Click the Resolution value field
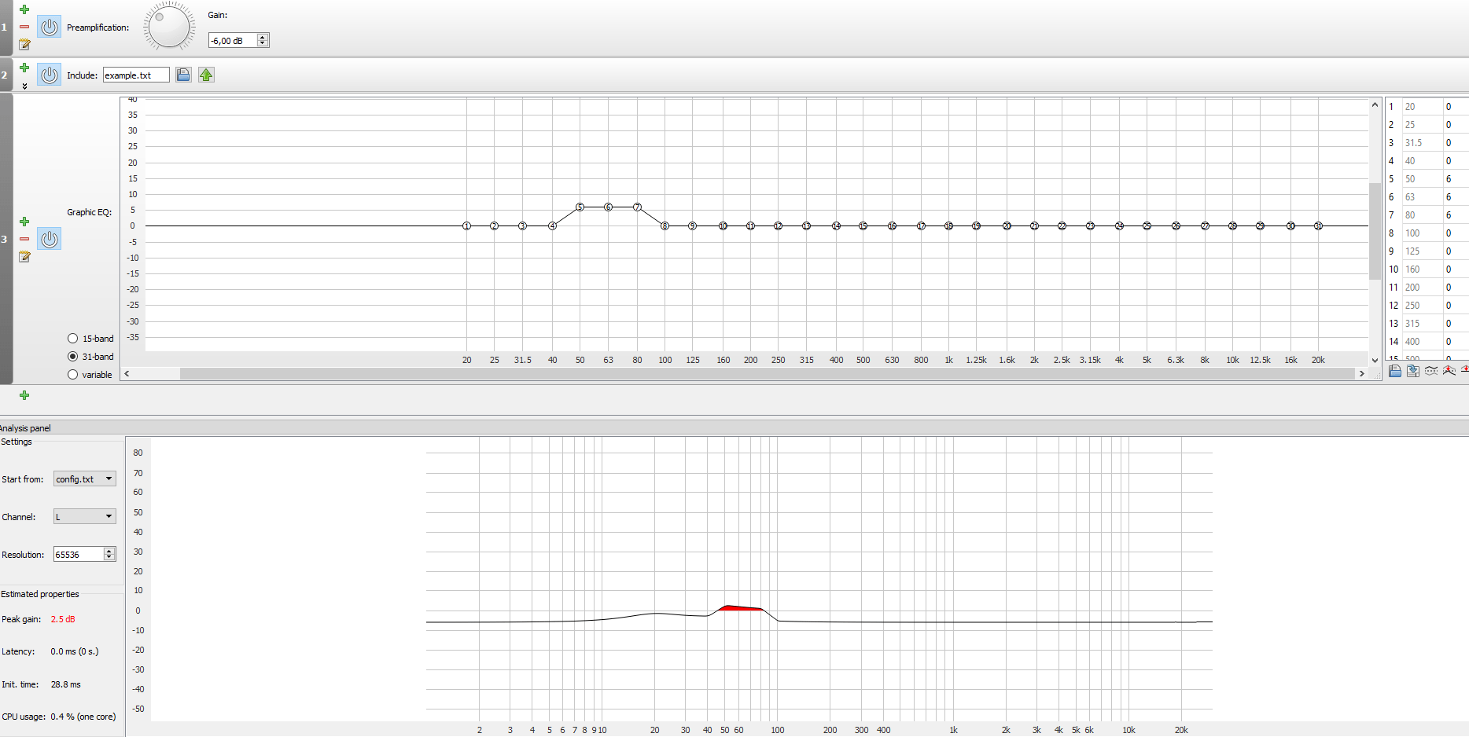Image resolution: width=1469 pixels, height=737 pixels. (x=79, y=554)
